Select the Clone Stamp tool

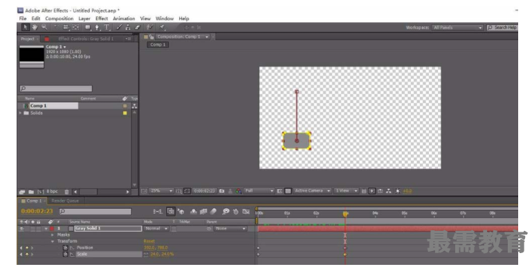click(x=128, y=27)
